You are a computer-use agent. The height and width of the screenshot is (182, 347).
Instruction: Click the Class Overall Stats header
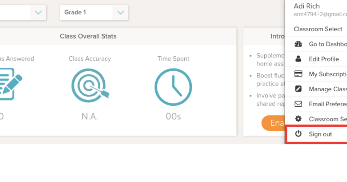88,36
